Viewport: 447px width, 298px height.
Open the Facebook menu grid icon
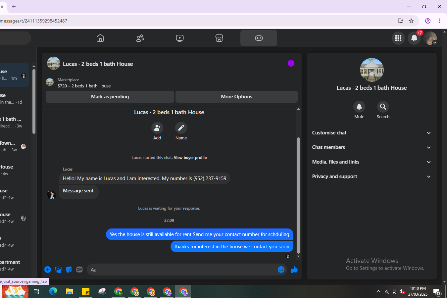[x=398, y=38]
